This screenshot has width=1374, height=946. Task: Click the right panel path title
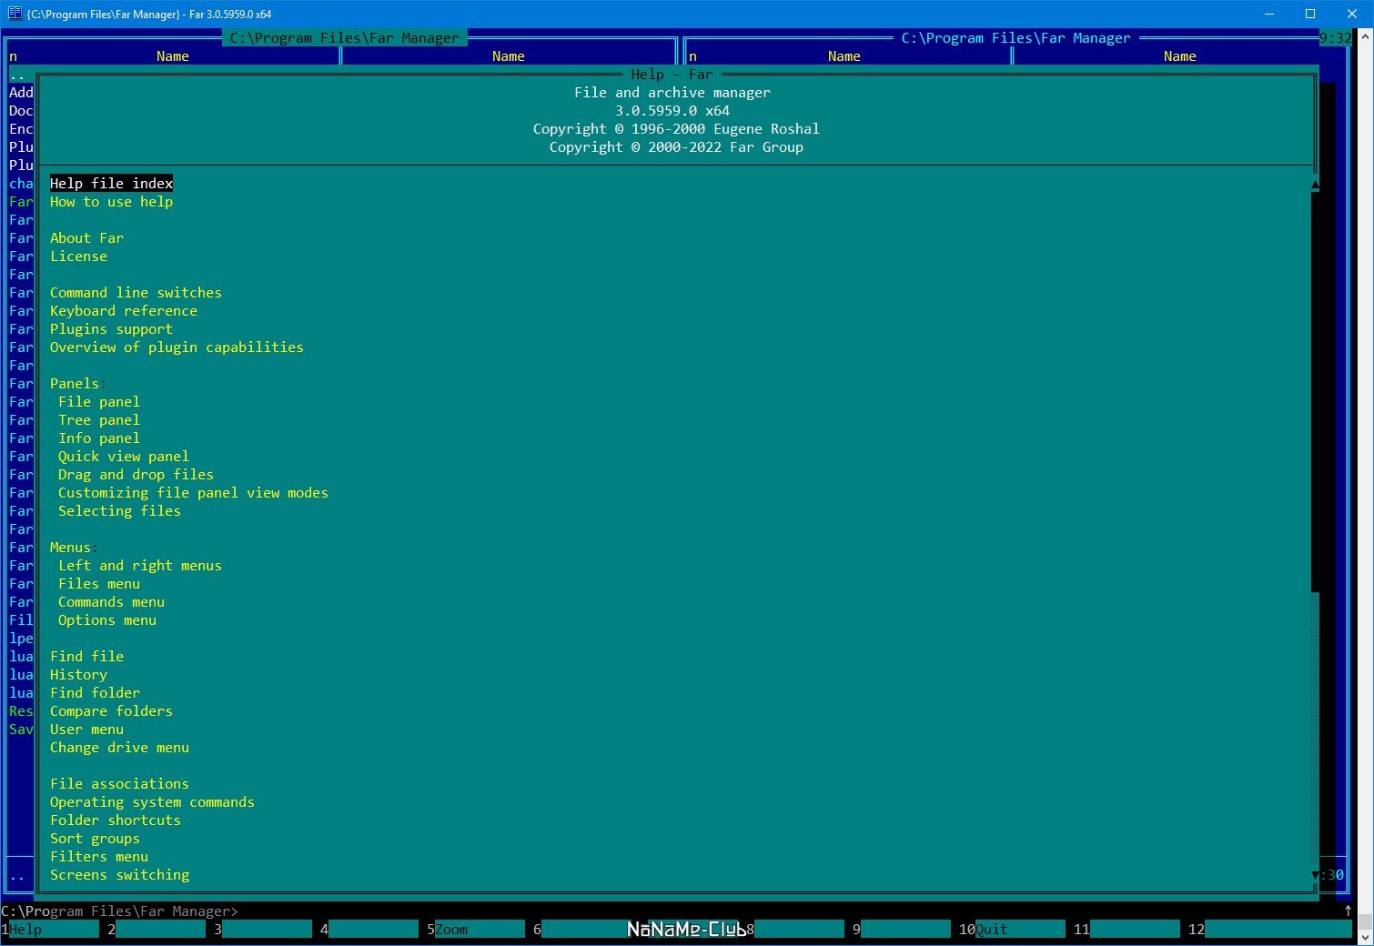click(x=1015, y=38)
